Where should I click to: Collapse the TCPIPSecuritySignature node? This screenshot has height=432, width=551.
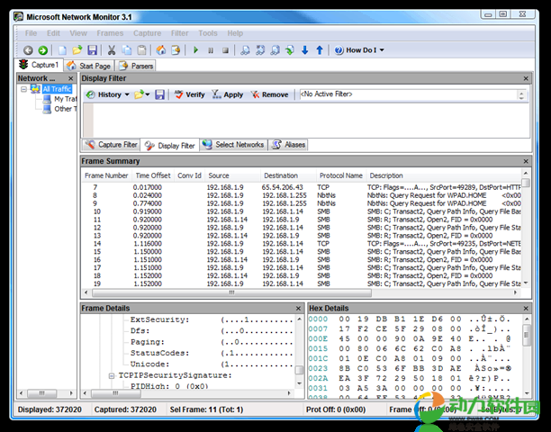[111, 375]
